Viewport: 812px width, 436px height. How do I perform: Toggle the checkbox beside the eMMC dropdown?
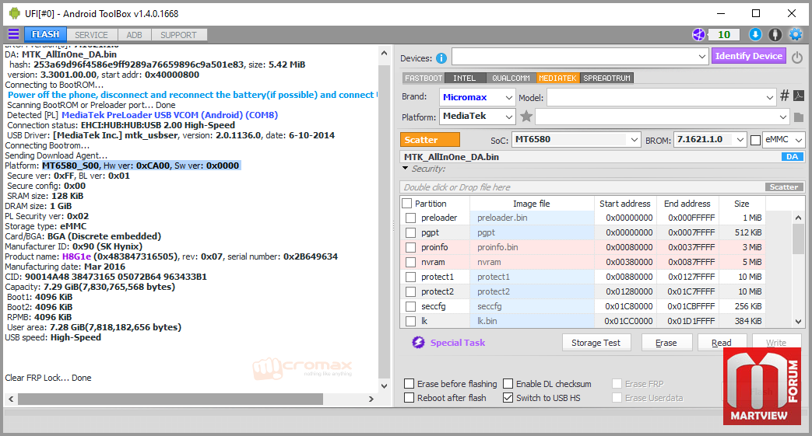(x=755, y=140)
